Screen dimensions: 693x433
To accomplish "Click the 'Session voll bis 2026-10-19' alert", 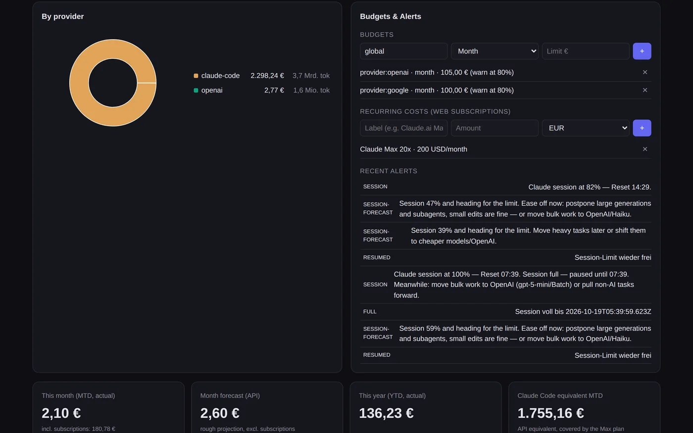I will 505,312.
